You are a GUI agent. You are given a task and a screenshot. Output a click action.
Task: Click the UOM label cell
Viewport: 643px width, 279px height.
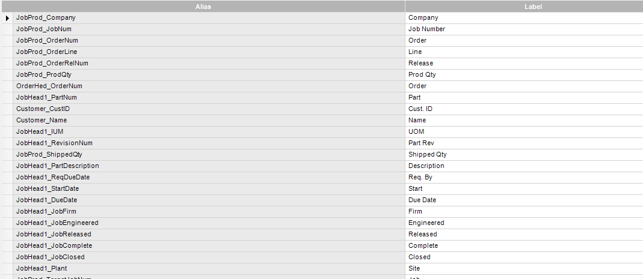523,132
